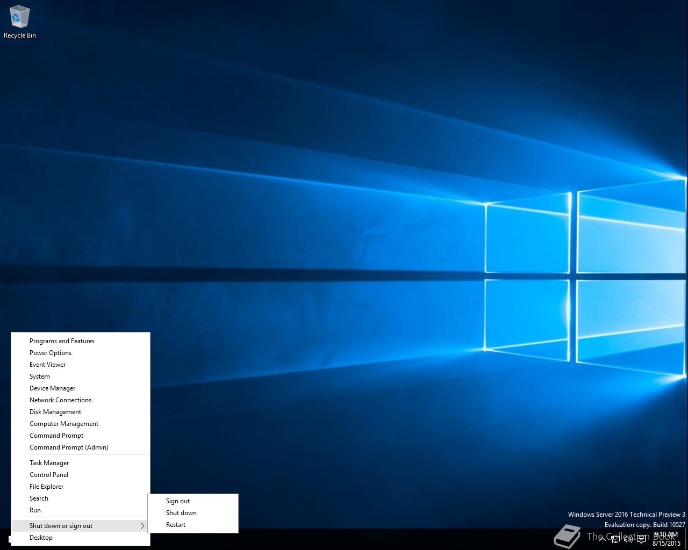Open Task Manager from the menu
The image size is (688, 550).
click(x=80, y=463)
